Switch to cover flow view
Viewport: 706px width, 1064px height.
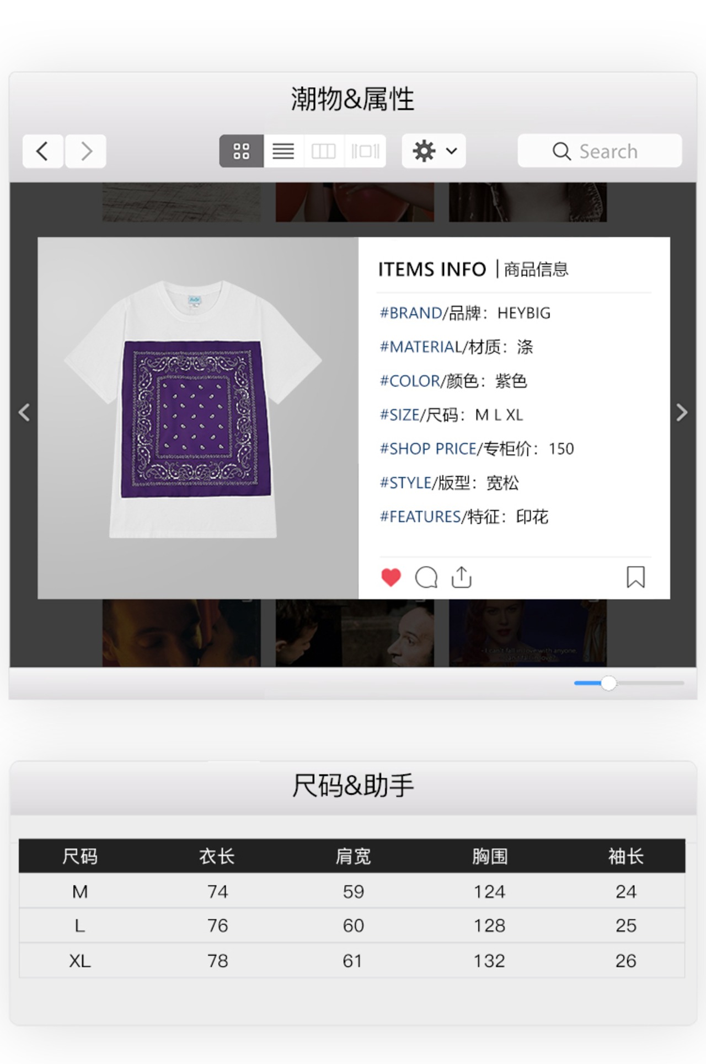click(365, 151)
